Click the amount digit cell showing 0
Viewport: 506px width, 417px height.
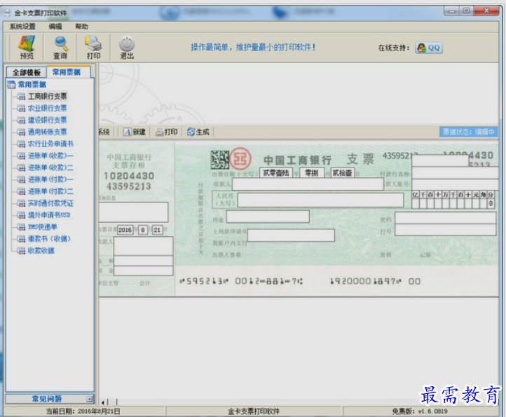point(491,203)
